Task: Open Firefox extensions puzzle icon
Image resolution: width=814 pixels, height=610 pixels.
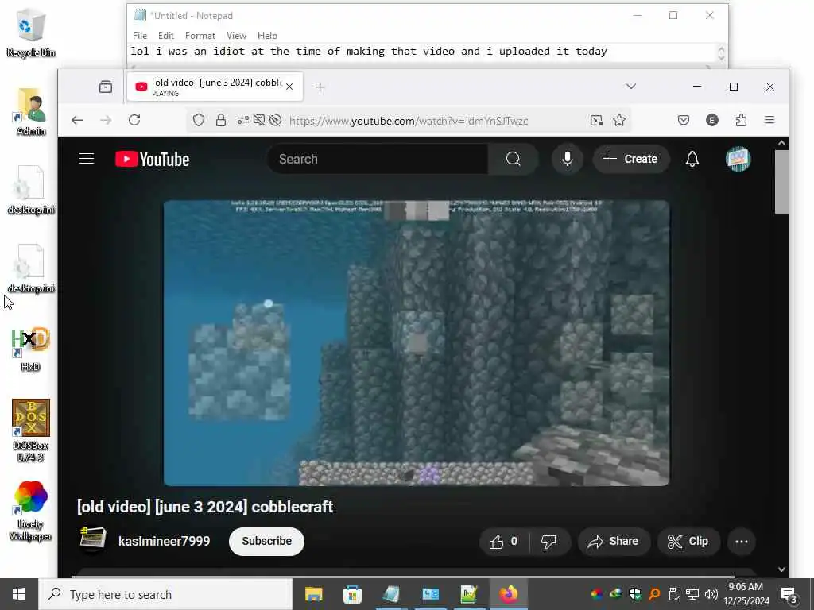Action: pos(741,121)
